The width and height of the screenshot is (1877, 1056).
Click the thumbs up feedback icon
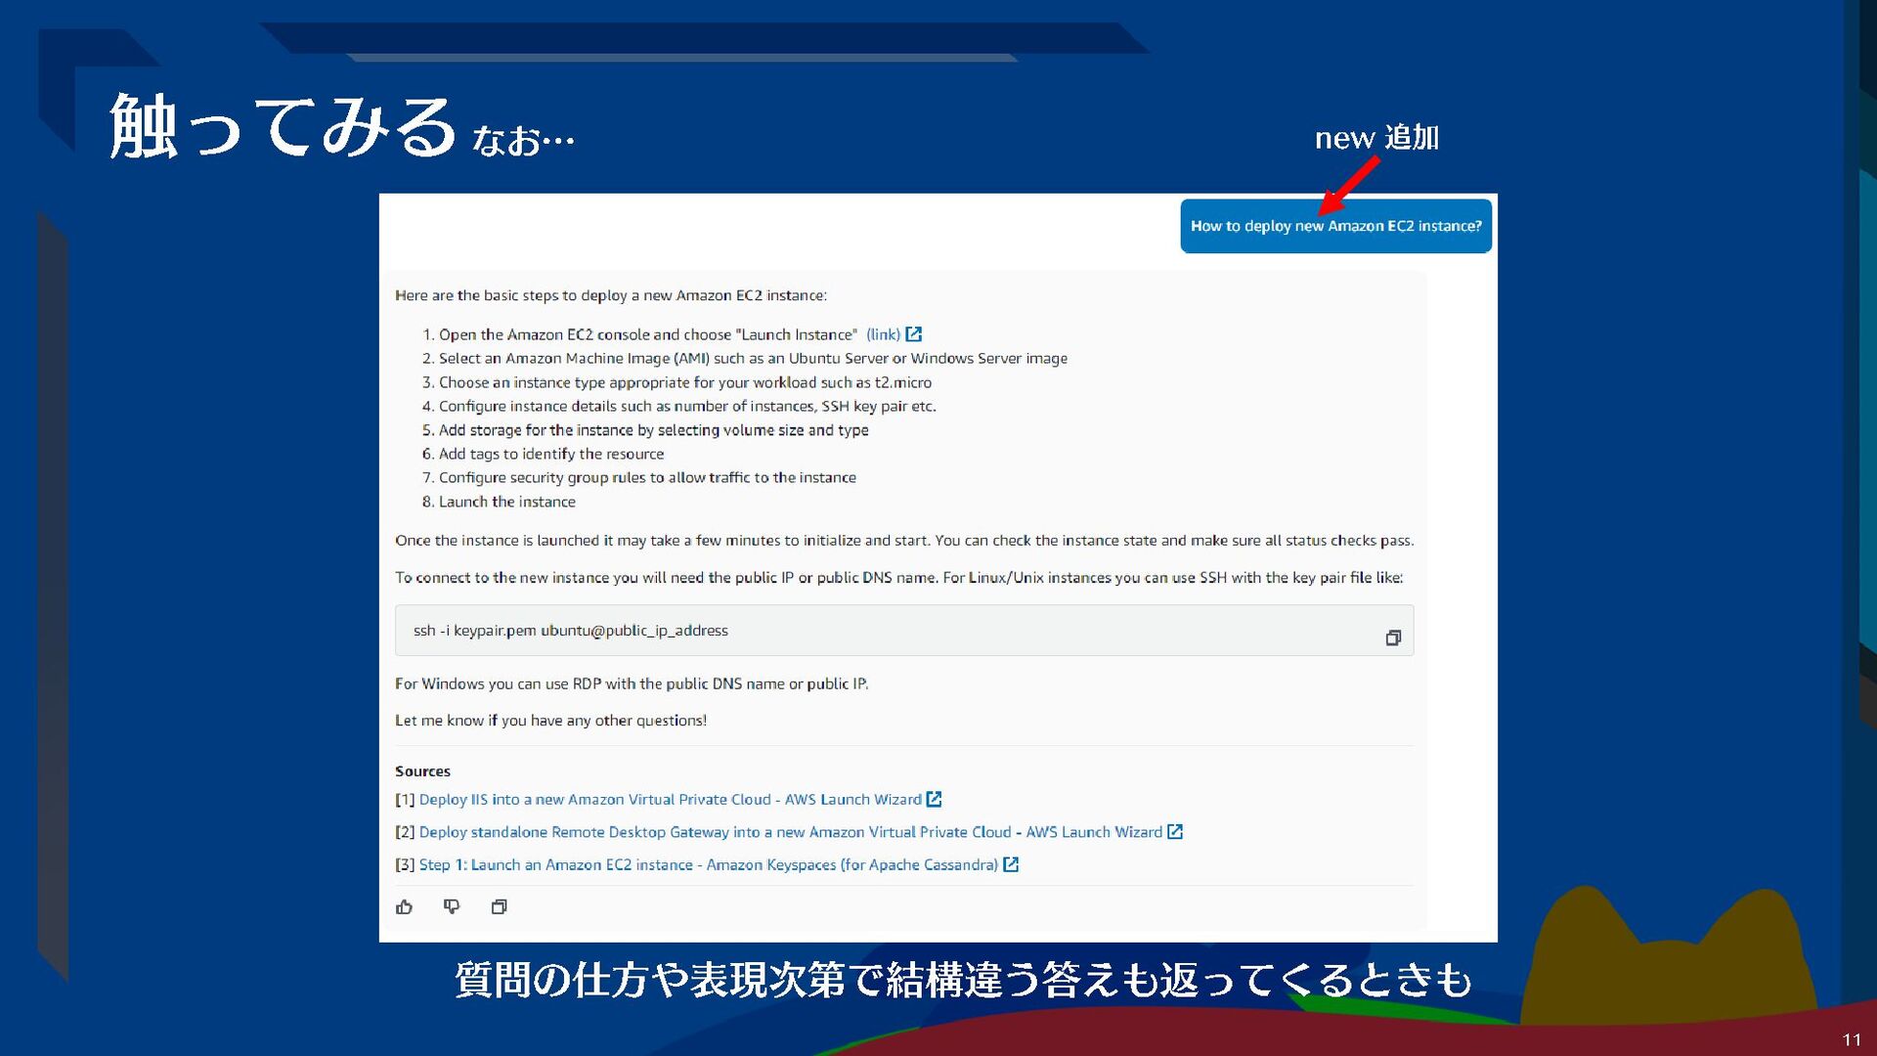(404, 906)
